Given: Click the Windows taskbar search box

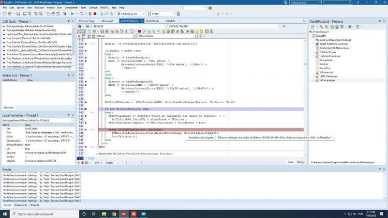Looking at the screenshot, I should [44, 214].
